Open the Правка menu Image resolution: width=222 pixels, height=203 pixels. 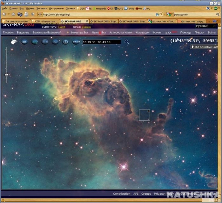13,9
